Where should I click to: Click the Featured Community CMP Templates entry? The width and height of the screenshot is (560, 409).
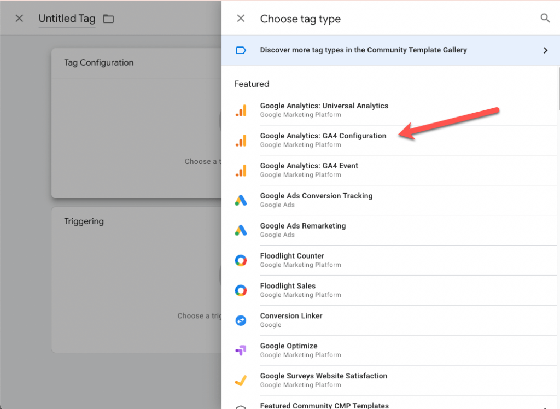click(x=324, y=405)
